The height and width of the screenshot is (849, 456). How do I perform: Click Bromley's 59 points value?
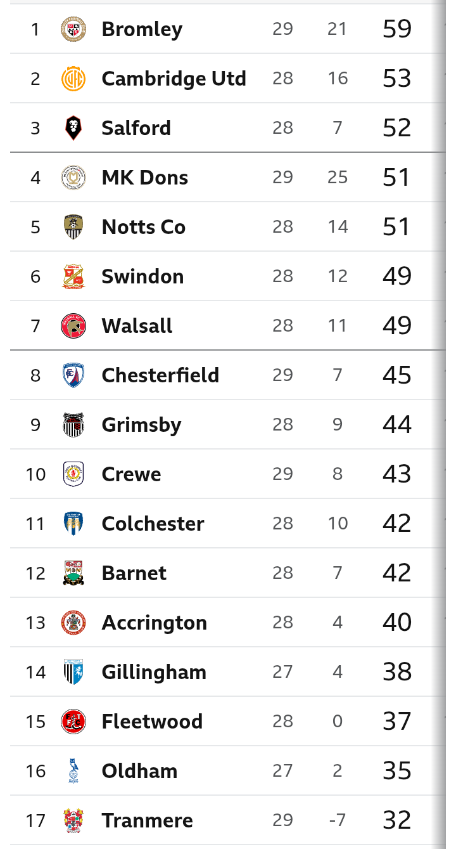point(397,29)
